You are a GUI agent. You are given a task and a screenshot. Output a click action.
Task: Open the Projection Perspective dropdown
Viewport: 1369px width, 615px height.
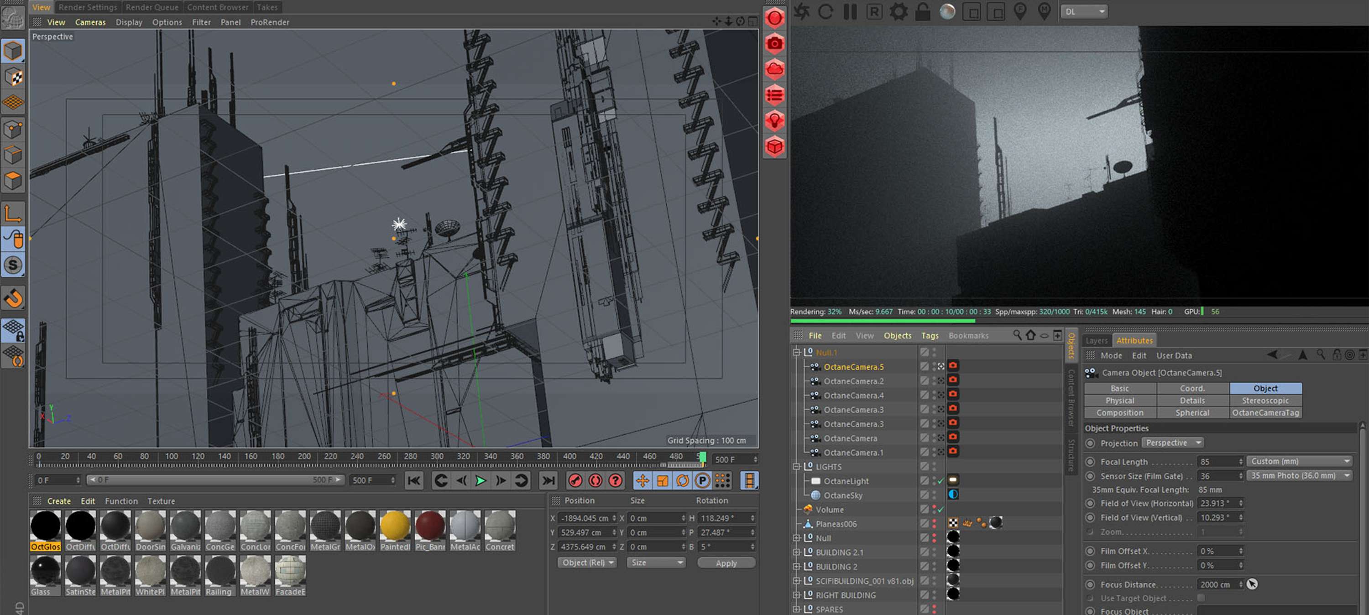(x=1173, y=443)
